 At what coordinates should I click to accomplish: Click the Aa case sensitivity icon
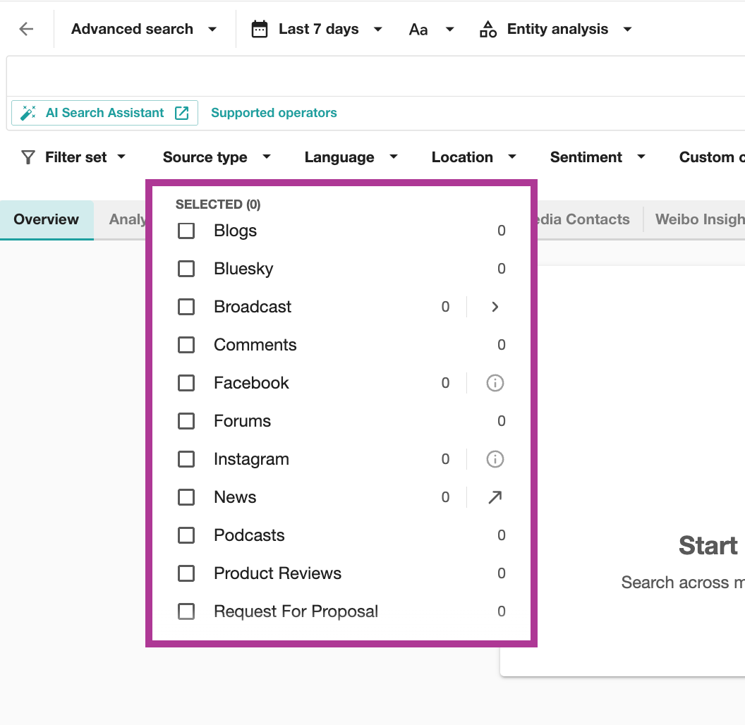coord(418,30)
